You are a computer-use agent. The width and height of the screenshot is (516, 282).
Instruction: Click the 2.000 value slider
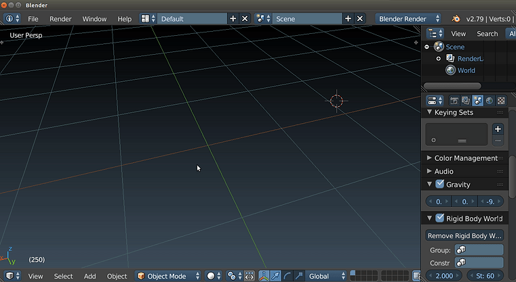pos(443,276)
